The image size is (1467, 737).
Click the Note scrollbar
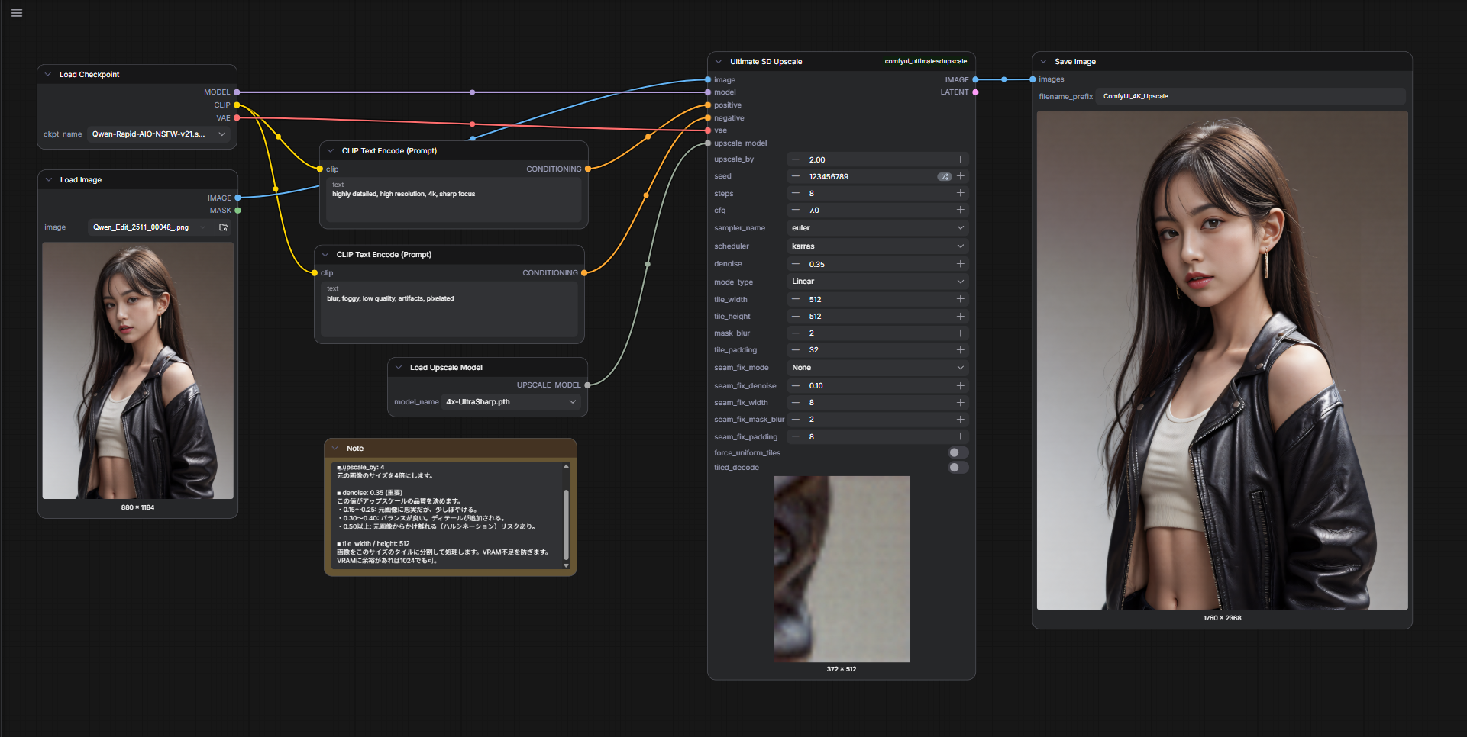click(x=566, y=525)
